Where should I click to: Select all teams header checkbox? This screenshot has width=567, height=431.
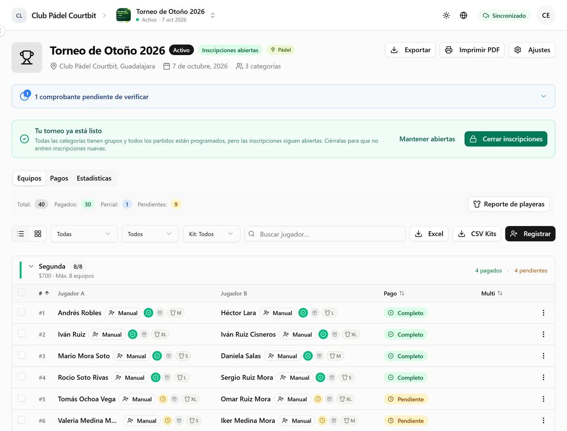(x=22, y=292)
